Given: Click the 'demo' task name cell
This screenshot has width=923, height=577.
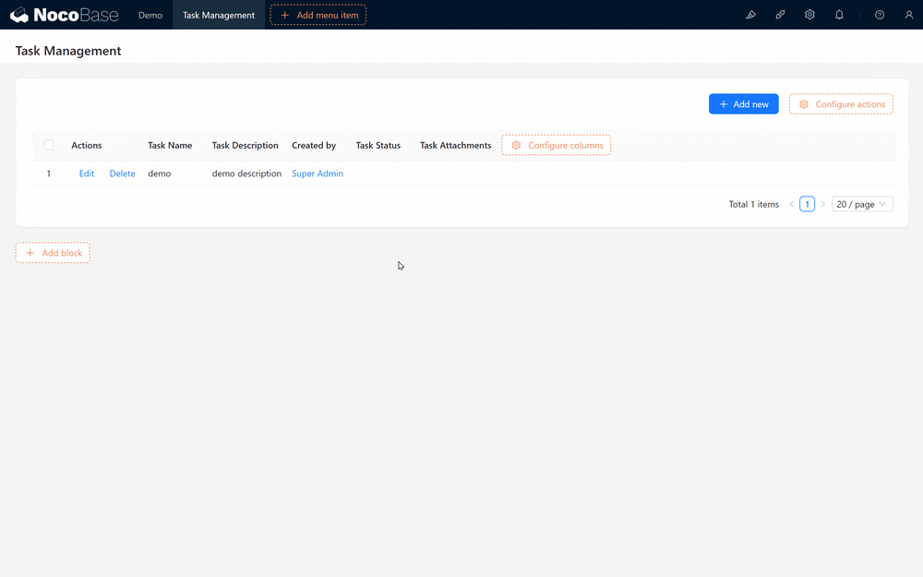Looking at the screenshot, I should click(x=160, y=174).
